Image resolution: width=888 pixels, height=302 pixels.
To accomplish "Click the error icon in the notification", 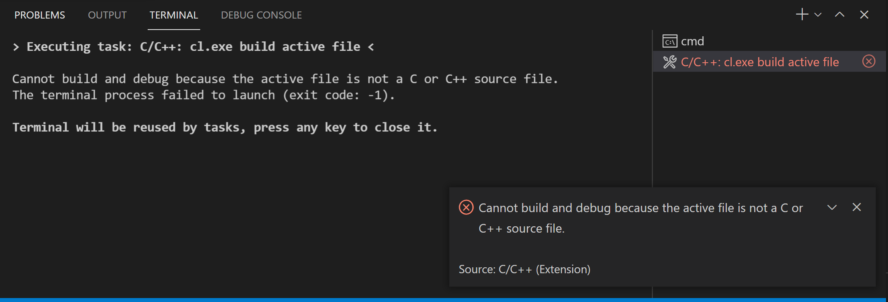I will point(466,207).
